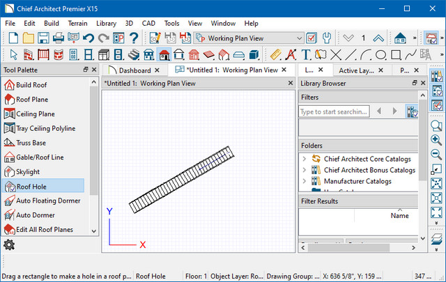Image resolution: width=446 pixels, height=282 pixels.
Task: Open the Terrain menu
Action: click(77, 23)
